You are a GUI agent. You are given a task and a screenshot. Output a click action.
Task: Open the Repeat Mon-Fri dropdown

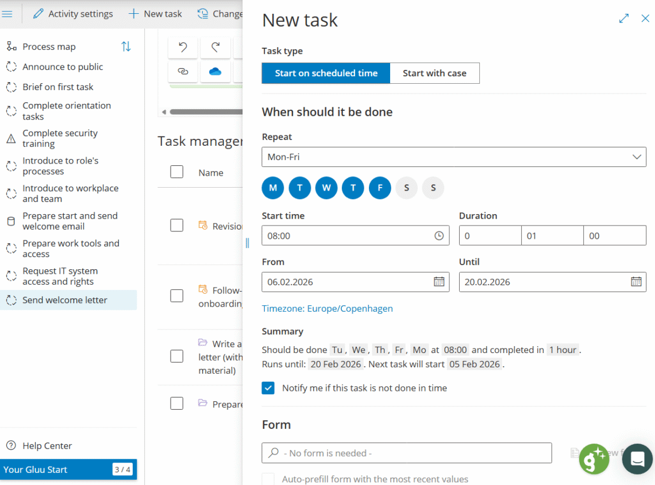coord(454,157)
